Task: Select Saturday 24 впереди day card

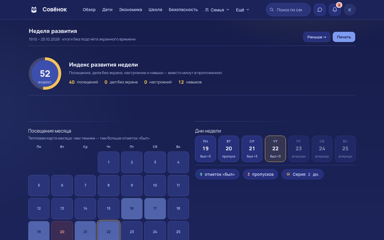Action: pos(322,149)
